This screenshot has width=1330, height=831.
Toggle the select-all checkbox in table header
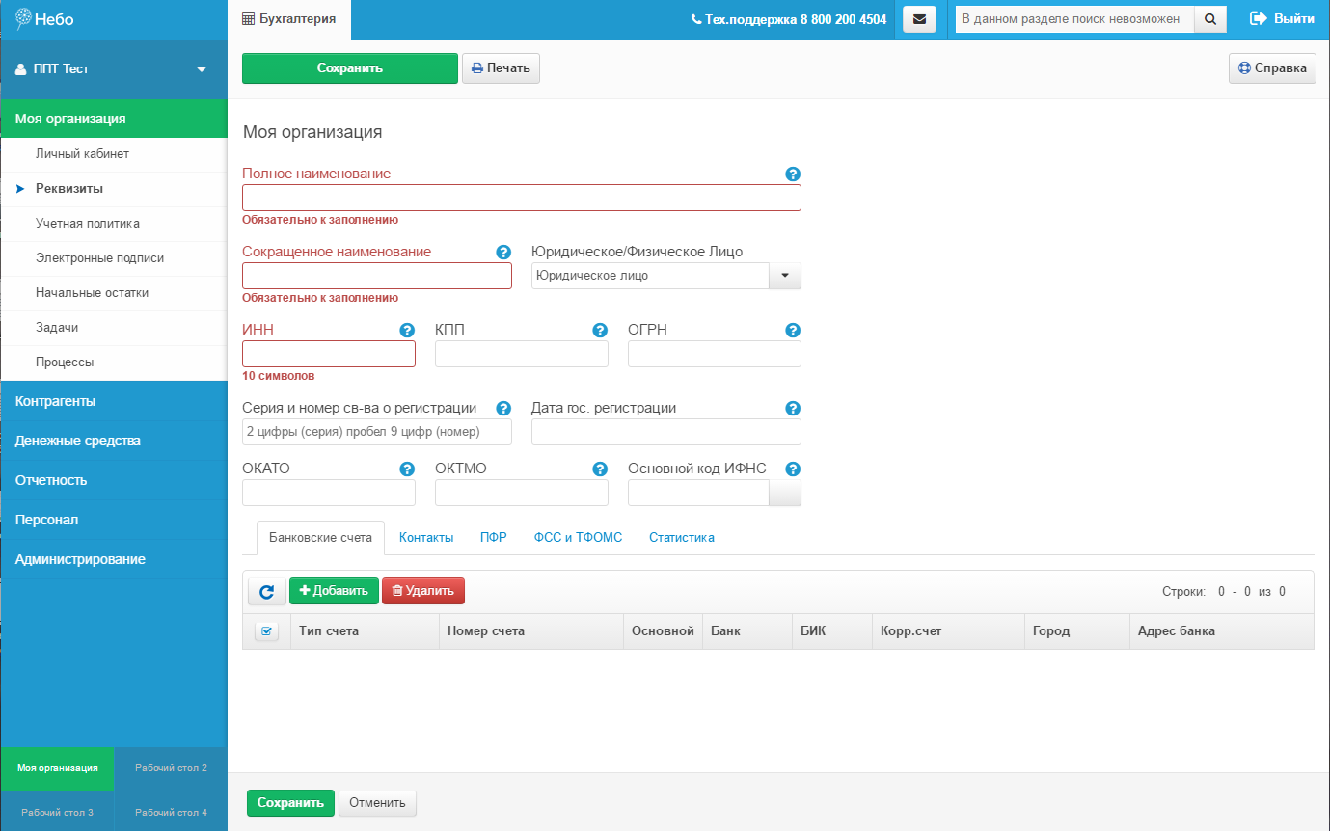pos(266,631)
